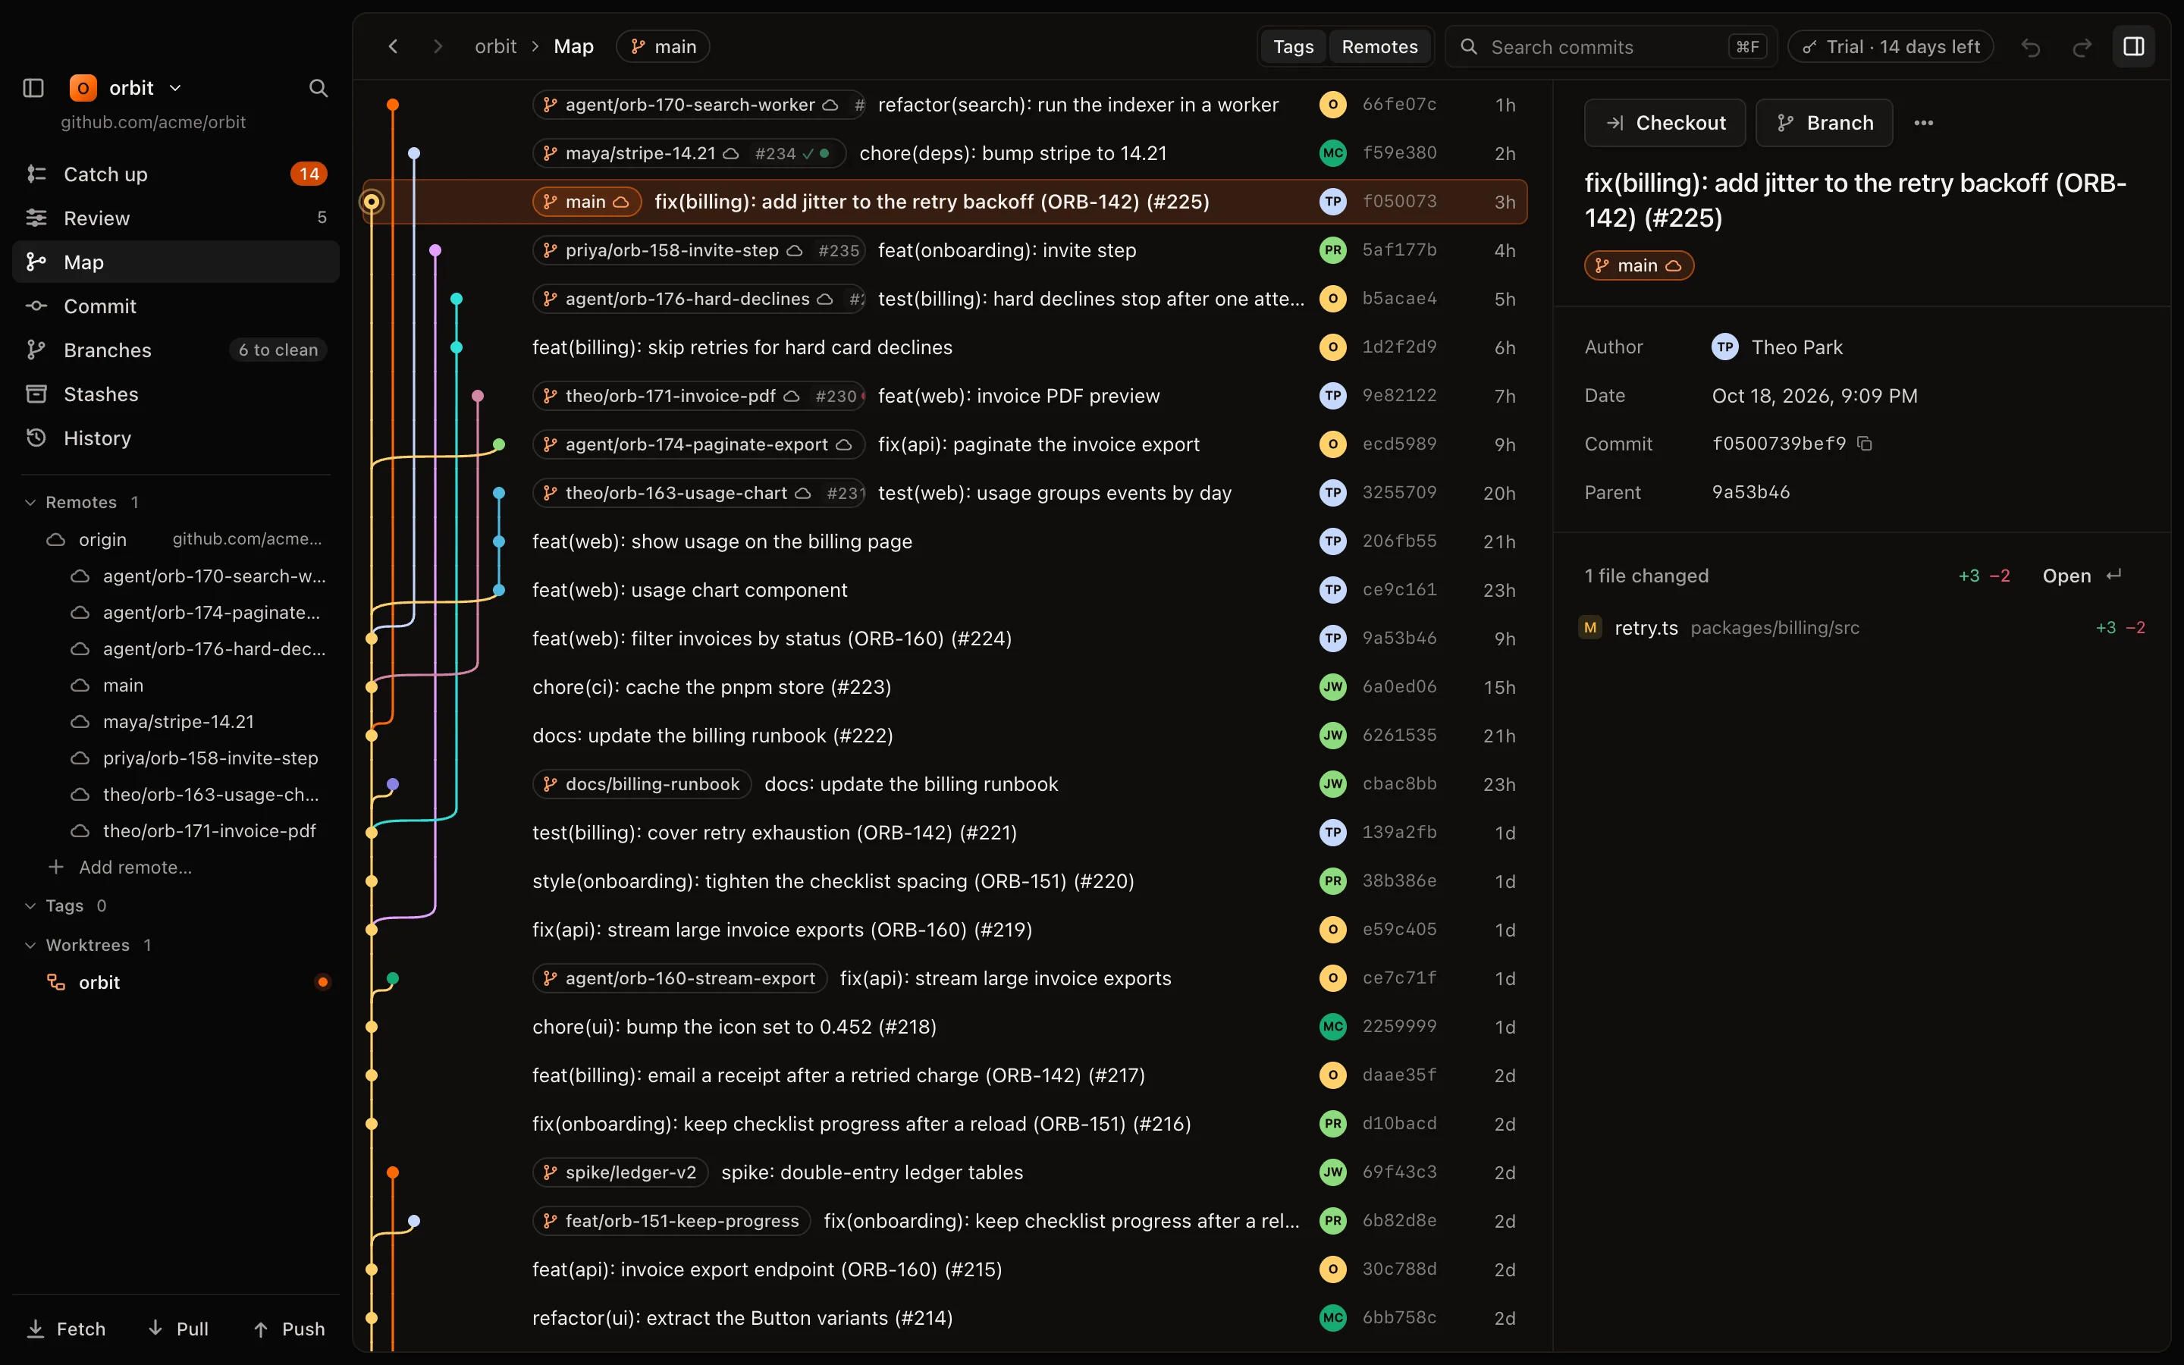Open the Review view

[x=176, y=218]
